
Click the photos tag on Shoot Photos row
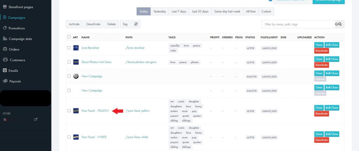195,62
